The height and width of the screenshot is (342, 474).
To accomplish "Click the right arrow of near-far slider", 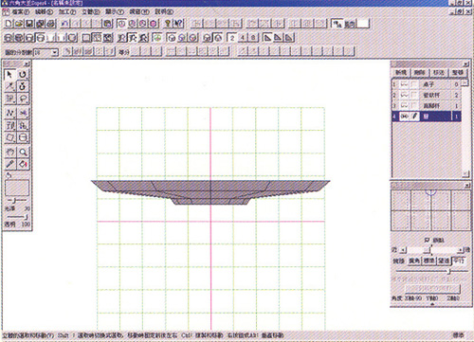I will click(x=460, y=250).
